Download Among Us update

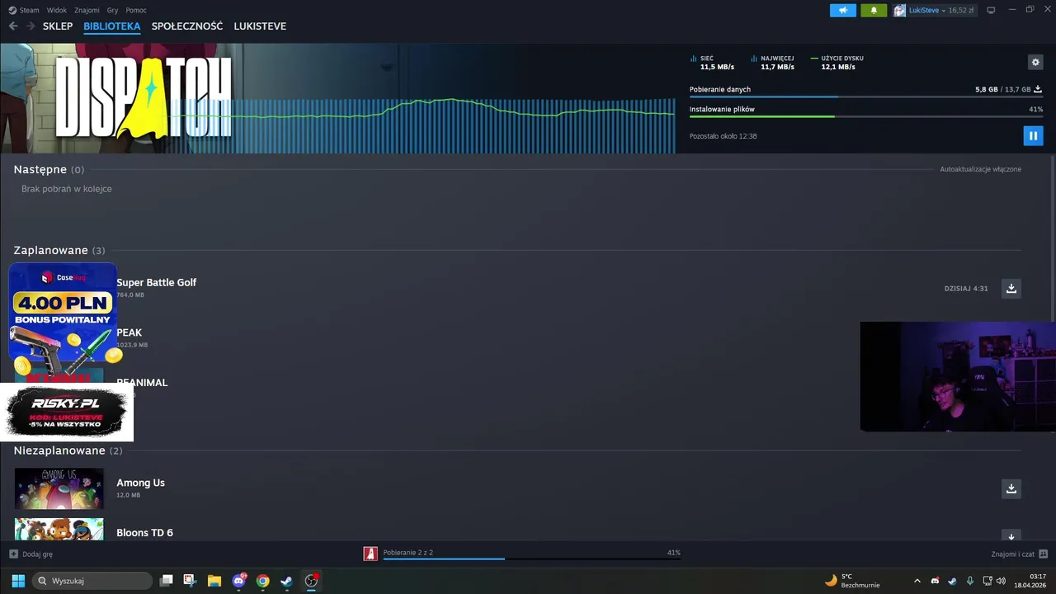[1011, 488]
